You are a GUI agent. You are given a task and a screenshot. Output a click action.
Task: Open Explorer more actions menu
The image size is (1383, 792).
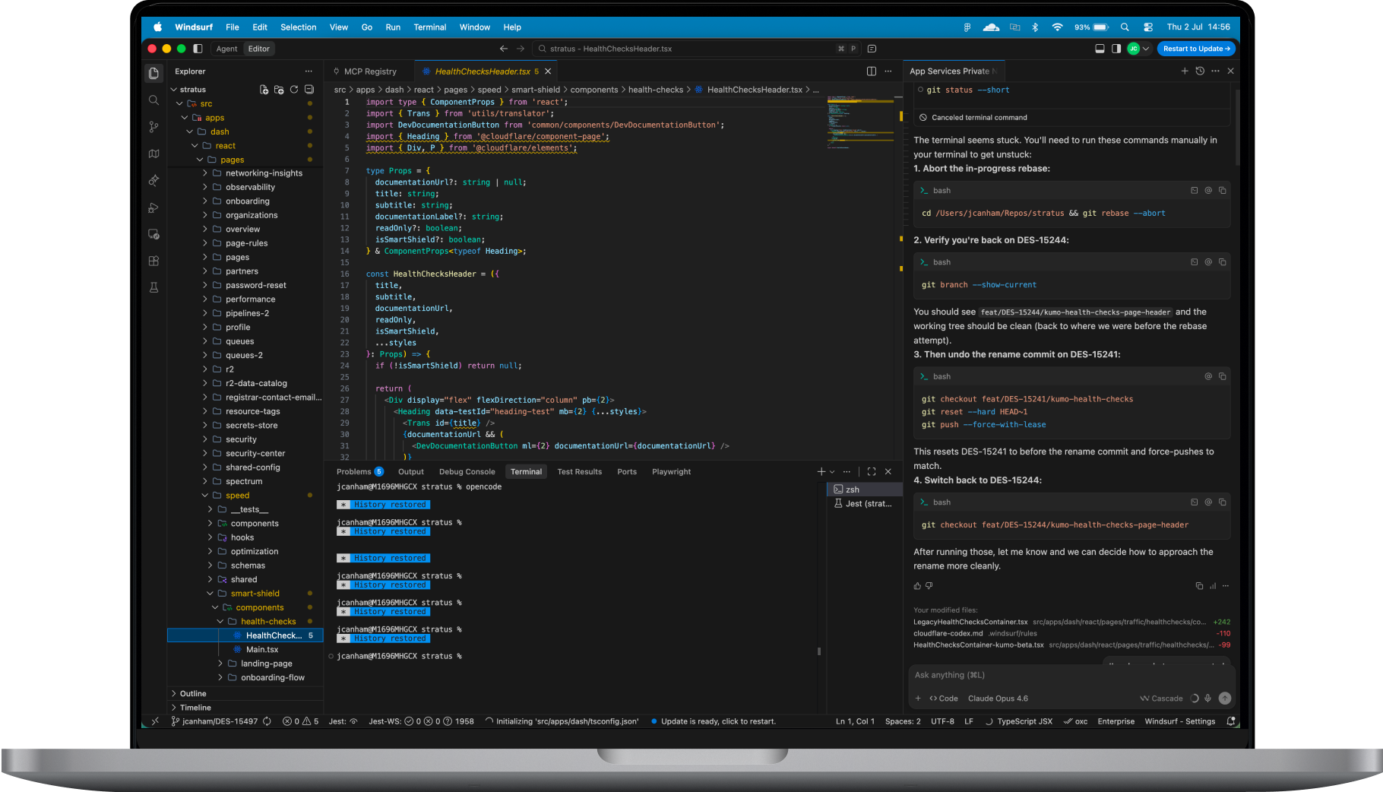309,71
